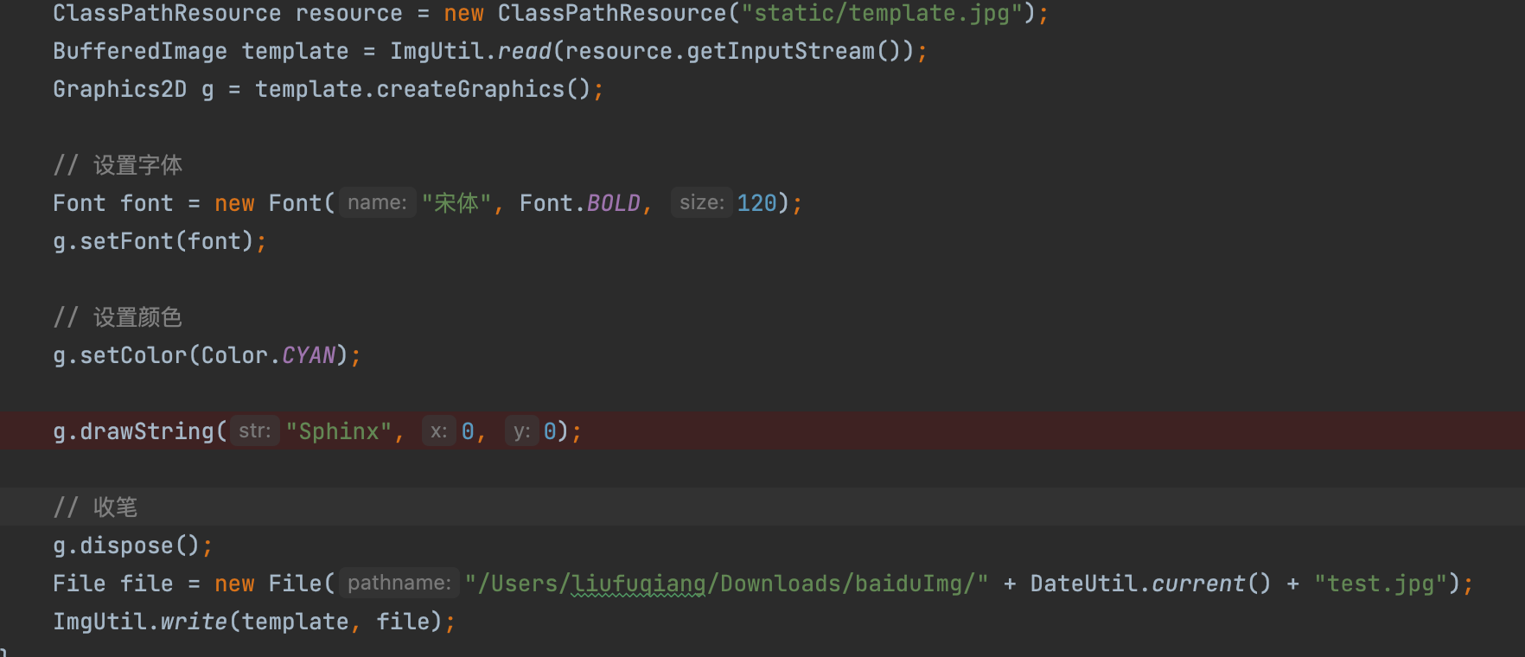
Task: Click the "name:" parameter hint
Action: (377, 203)
